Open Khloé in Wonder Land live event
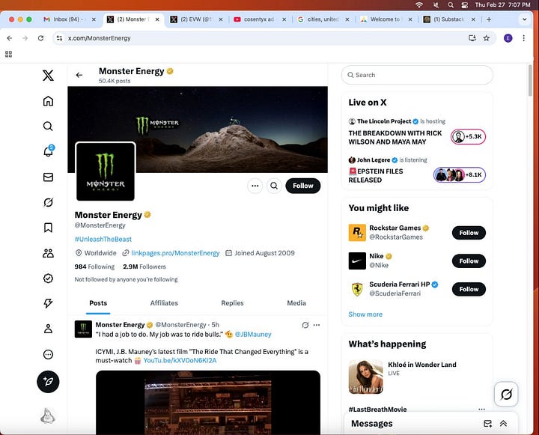The width and height of the screenshot is (539, 435). (417, 377)
